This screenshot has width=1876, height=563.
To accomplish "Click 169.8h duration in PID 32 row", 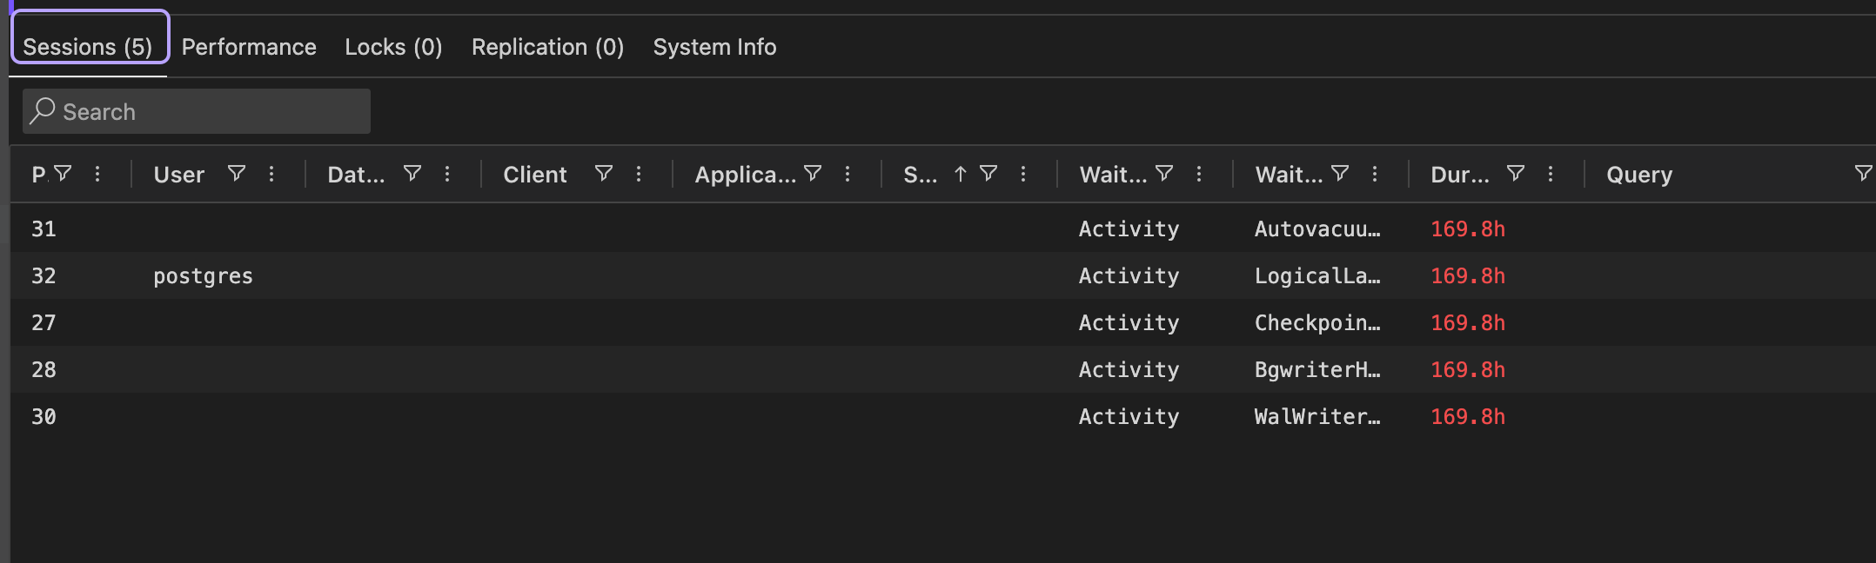I will 1468,275.
